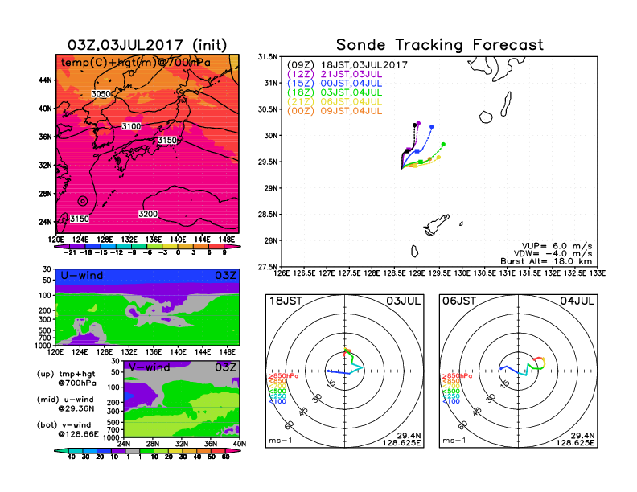
Task: Click the '(bot) v-wind @128.66E' description
Action: pyautogui.click(x=68, y=429)
